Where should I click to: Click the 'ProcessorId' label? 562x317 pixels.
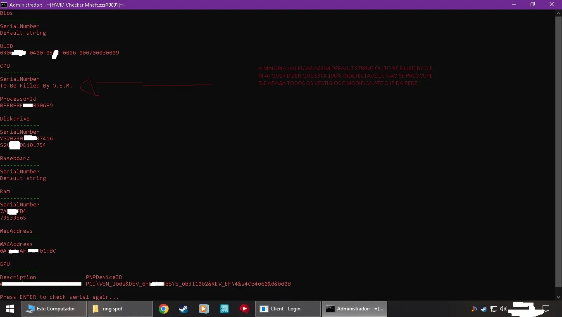pos(18,99)
